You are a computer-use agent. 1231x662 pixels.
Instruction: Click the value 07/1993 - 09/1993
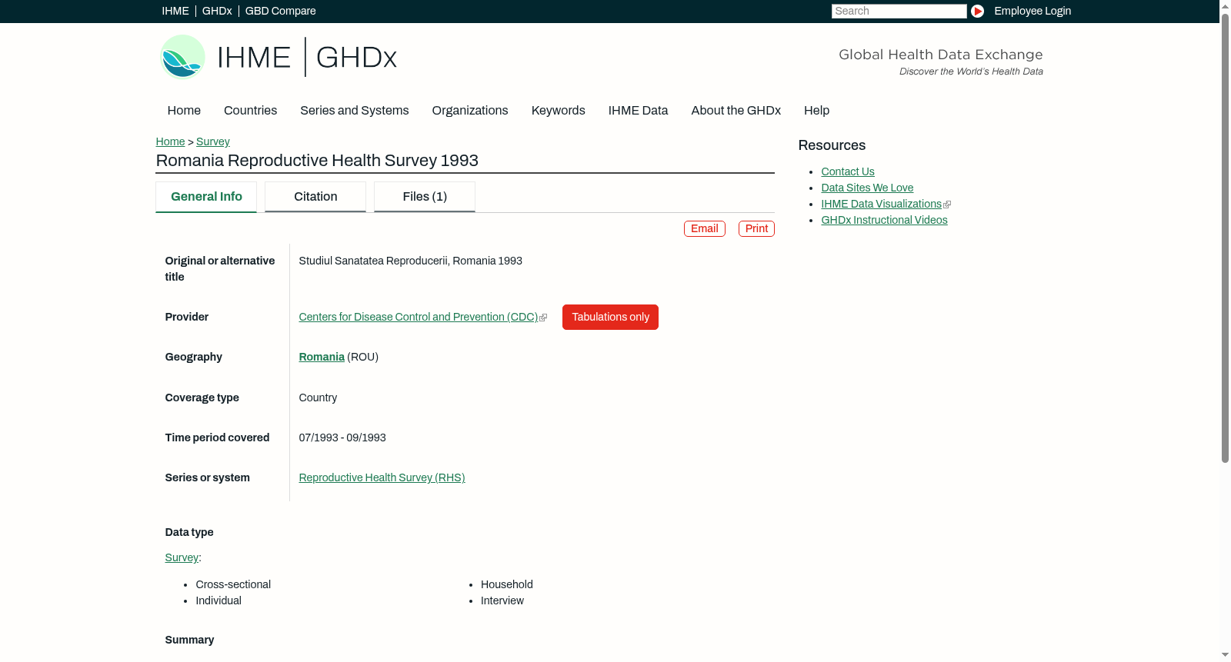342,438
